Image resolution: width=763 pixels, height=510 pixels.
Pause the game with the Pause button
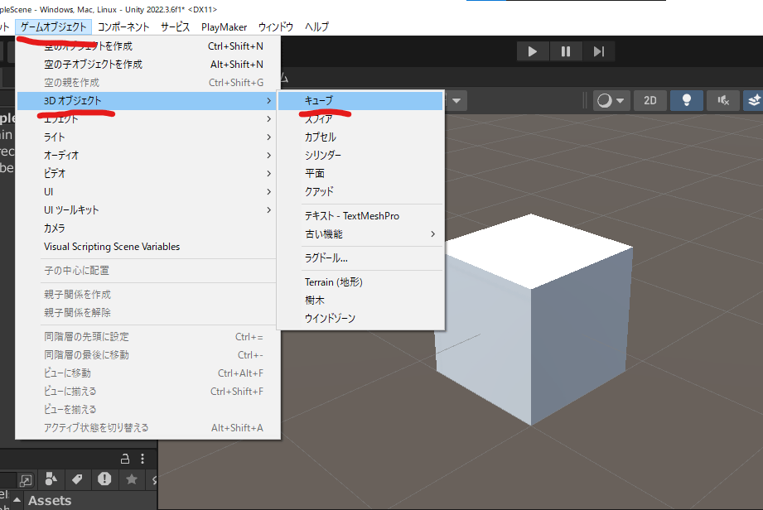(566, 51)
